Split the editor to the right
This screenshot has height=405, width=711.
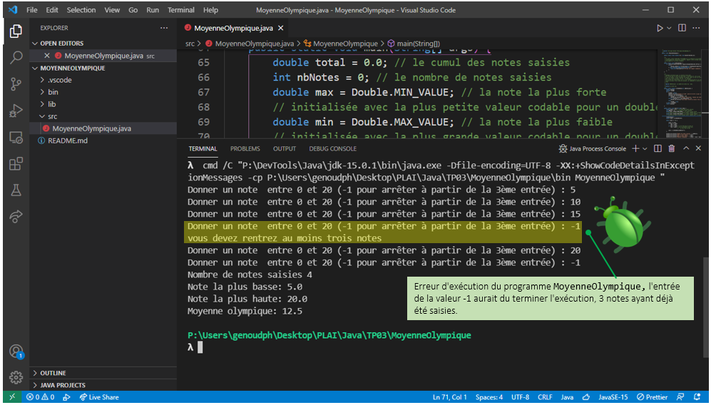point(682,29)
